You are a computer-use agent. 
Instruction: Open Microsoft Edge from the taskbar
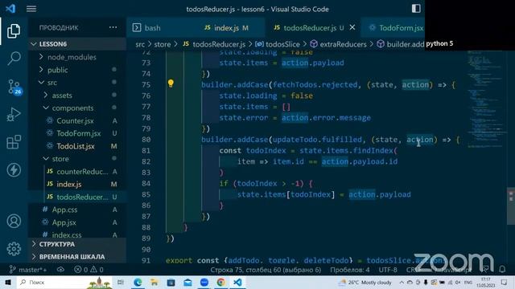(x=138, y=282)
